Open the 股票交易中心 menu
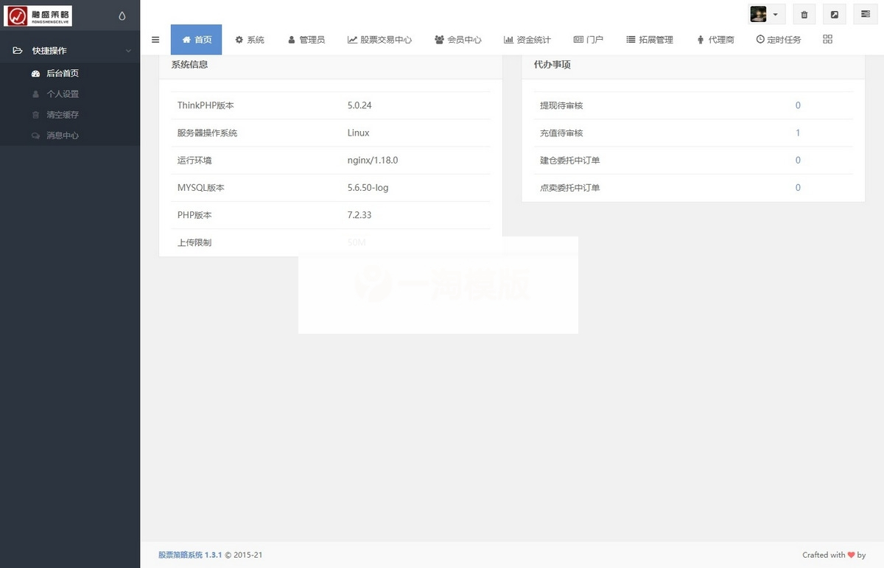The width and height of the screenshot is (884, 568). 379,40
